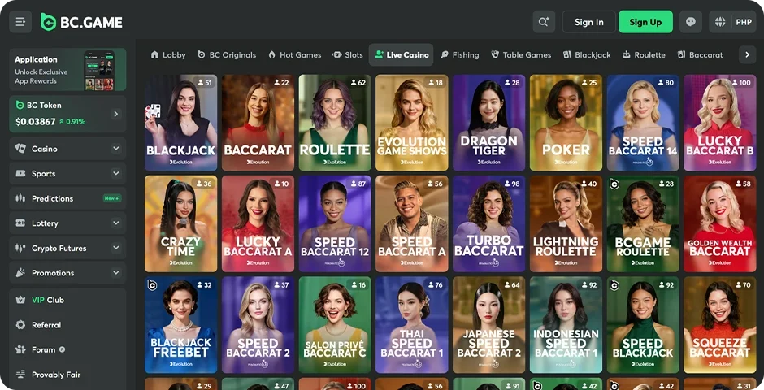Click the Casino cards icon in sidebar
Viewport: 764px width, 390px height.
pyautogui.click(x=20, y=149)
